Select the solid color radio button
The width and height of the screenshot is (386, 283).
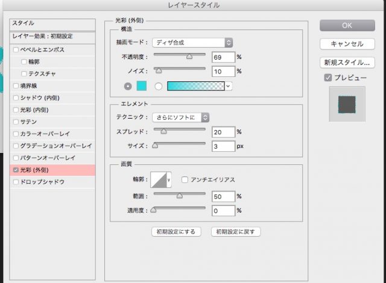coord(127,86)
